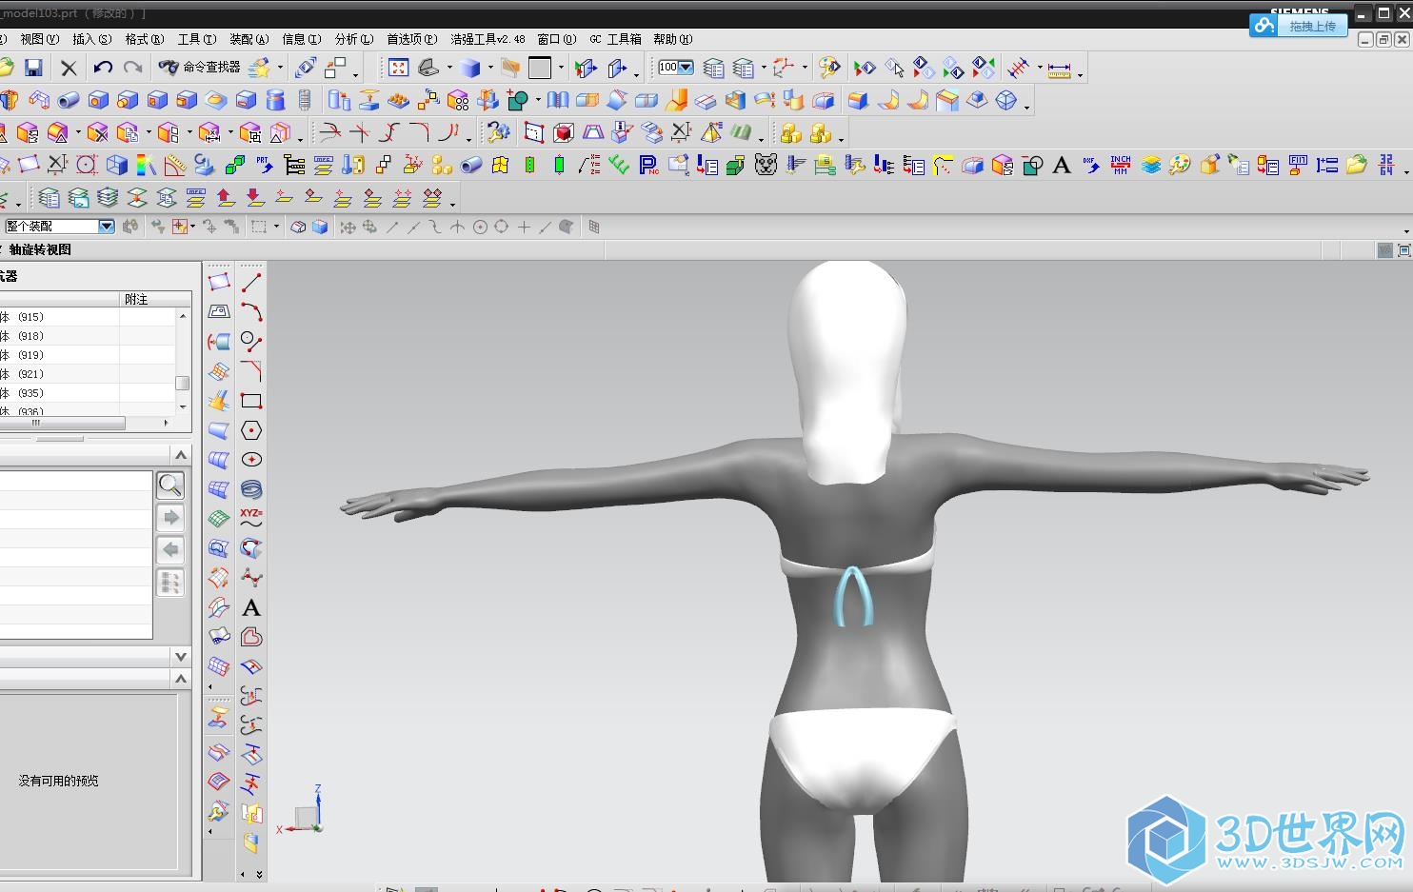
Task: Open the 视图(V) menu
Action: [x=39, y=39]
